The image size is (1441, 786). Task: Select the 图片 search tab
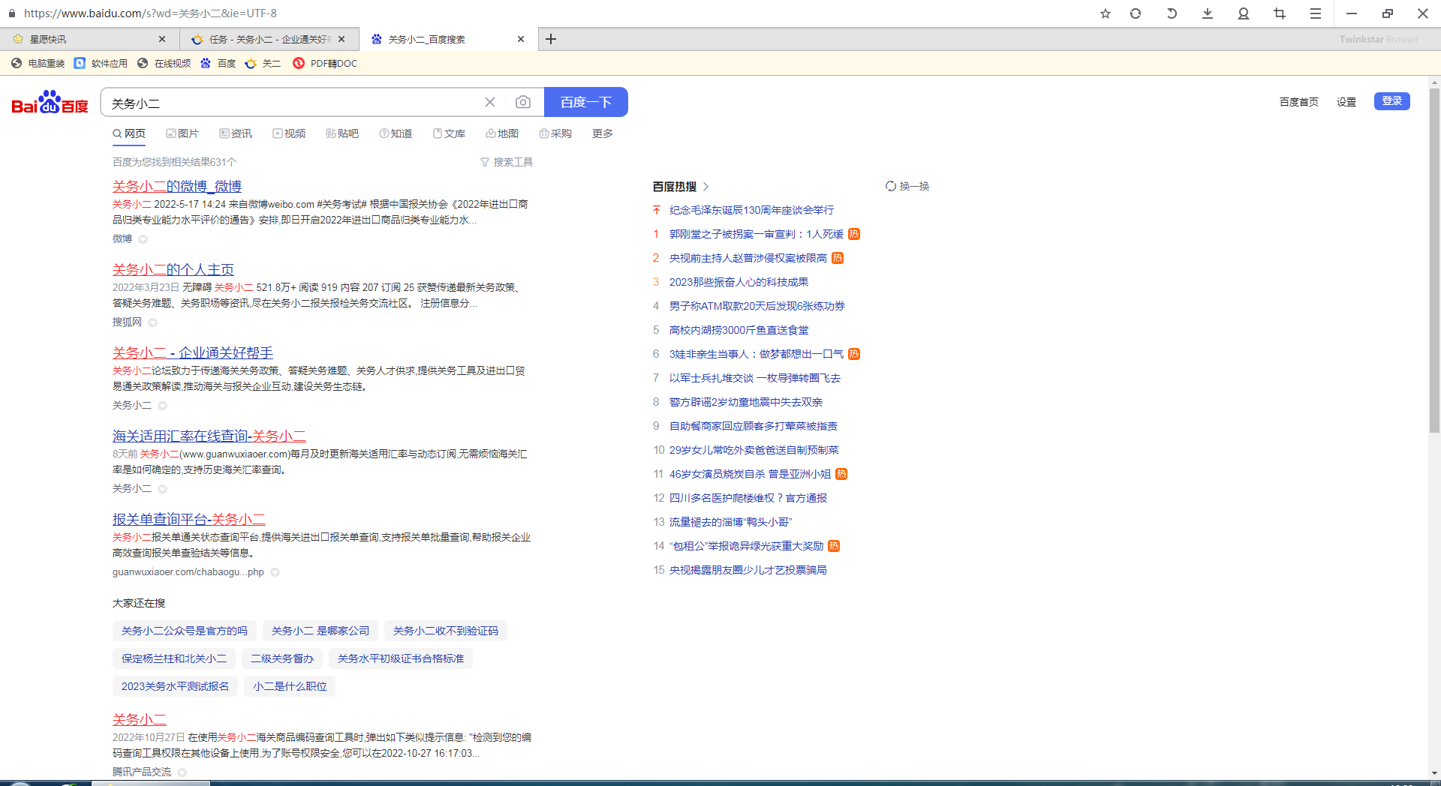click(x=182, y=133)
